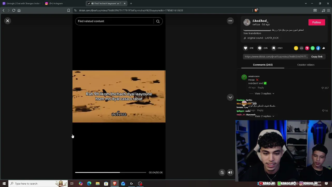Image resolution: width=332 pixels, height=187 pixels.
Task: Open the media playlist music-note icon
Action: tap(323, 10)
